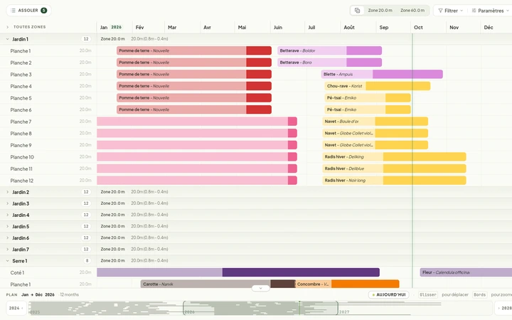Expand the Jardin 7 group
The height and width of the screenshot is (320, 512).
[8, 249]
